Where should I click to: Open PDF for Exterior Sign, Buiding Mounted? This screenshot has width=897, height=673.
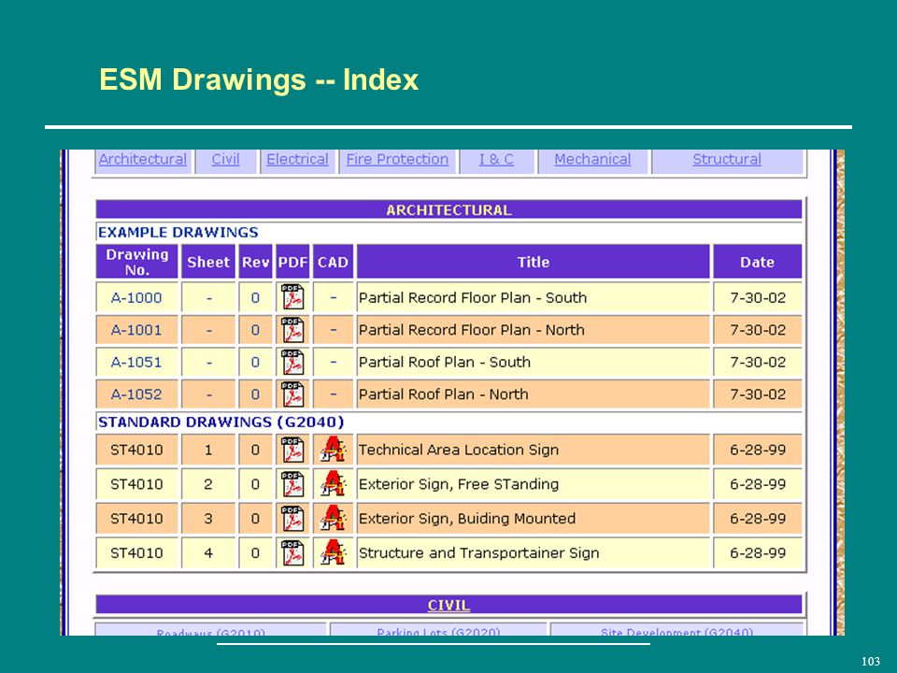pos(292,518)
